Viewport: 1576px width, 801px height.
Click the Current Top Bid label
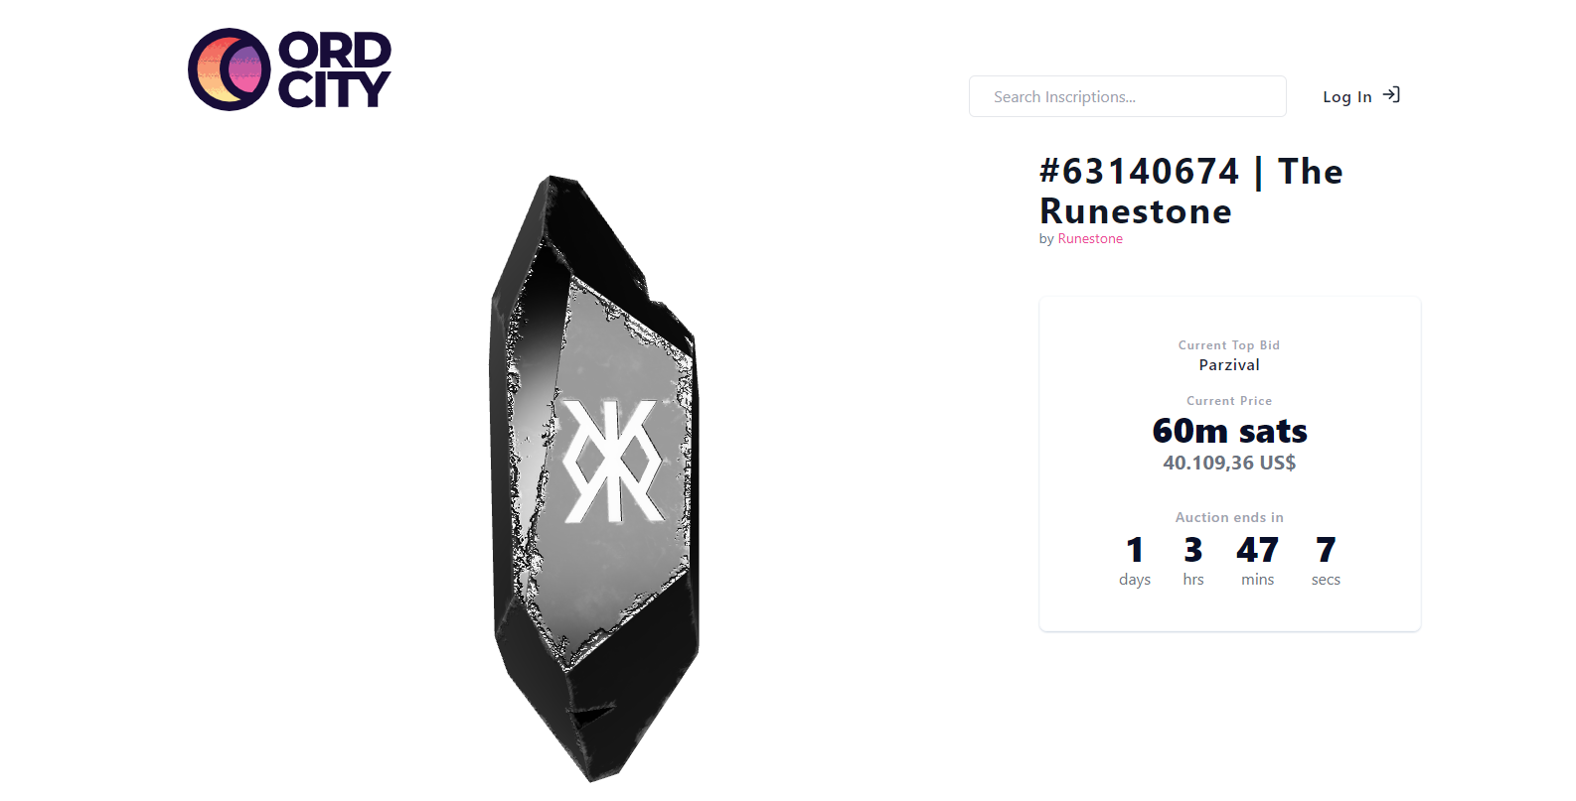(x=1229, y=345)
